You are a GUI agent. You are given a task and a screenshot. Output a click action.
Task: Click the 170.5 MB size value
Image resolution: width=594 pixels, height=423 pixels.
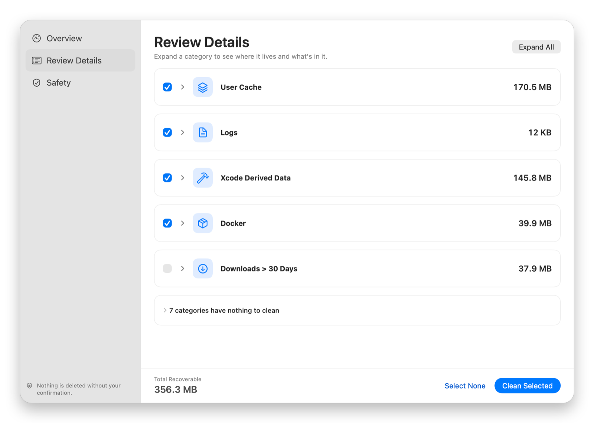532,87
